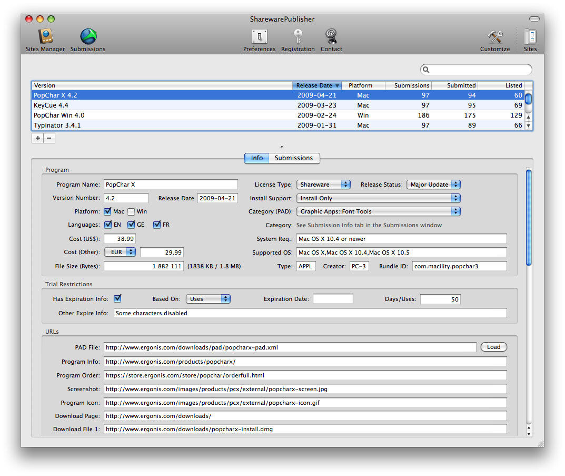Open the Release Status dropdown
The image size is (565, 476).
click(x=433, y=184)
